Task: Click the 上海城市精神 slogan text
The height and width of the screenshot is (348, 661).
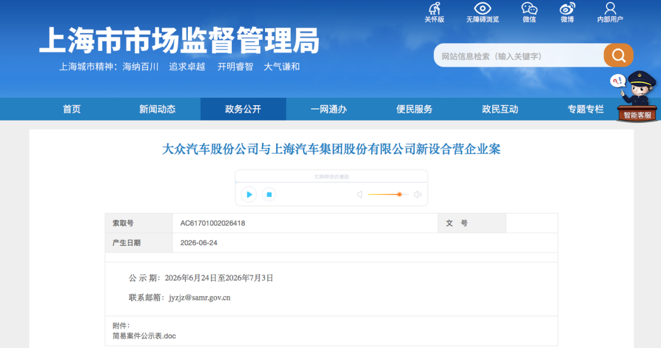Action: pos(179,67)
